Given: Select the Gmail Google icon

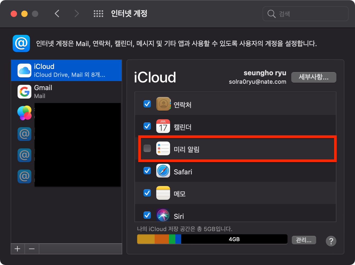Looking at the screenshot, I should click(24, 92).
